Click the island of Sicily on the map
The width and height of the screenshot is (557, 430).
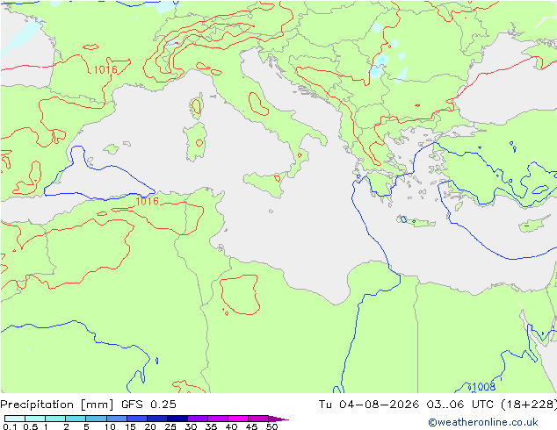265,183
